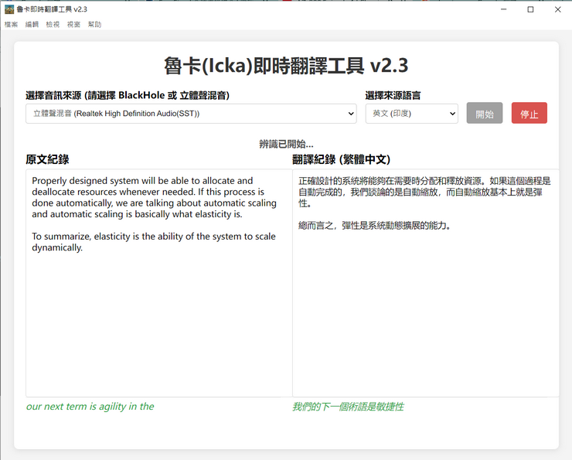Open the 檔案 menu
This screenshot has height=460, width=572.
coord(11,25)
